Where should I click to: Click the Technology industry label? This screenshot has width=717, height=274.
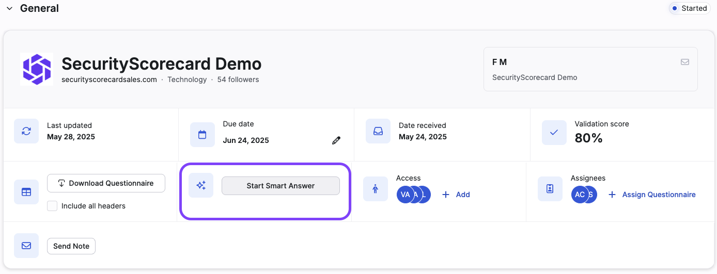(x=187, y=79)
